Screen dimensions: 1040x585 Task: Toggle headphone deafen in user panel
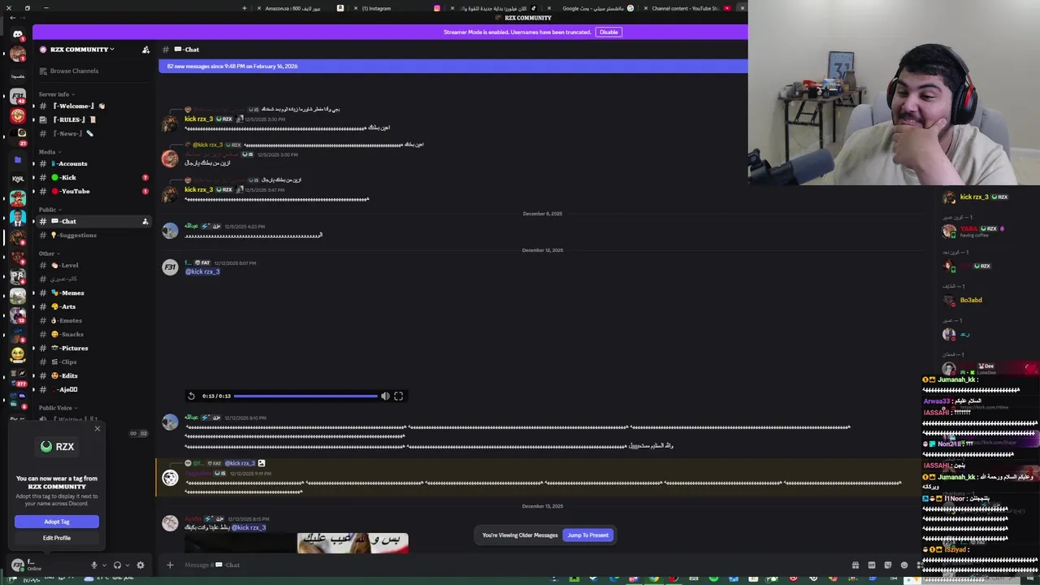pos(117,565)
